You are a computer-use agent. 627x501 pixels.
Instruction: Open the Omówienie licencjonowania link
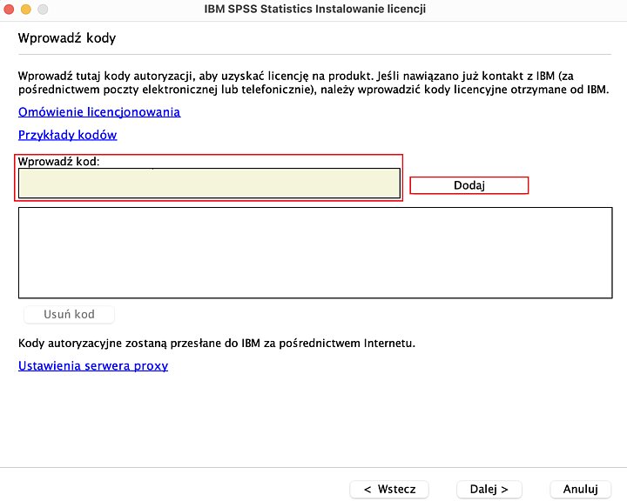tap(99, 112)
